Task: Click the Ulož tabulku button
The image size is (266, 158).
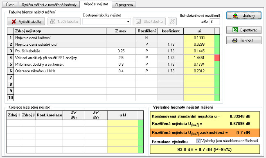Action: (149, 22)
